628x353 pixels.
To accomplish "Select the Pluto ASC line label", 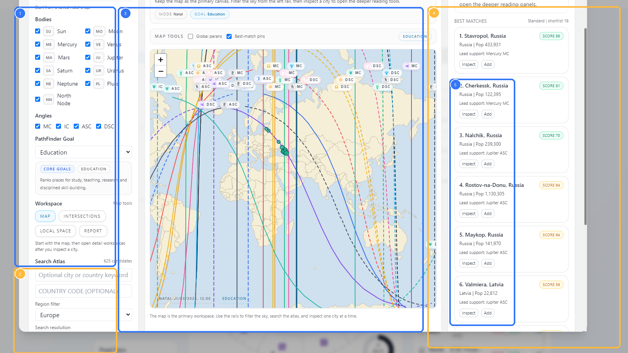I will 230,104.
